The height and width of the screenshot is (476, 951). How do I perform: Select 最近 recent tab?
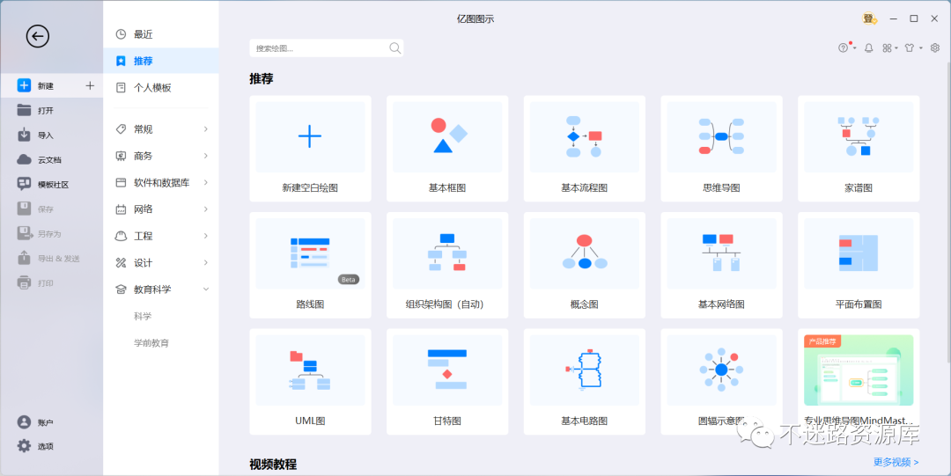coord(161,34)
